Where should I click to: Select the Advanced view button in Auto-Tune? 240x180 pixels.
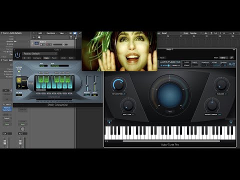186,65
